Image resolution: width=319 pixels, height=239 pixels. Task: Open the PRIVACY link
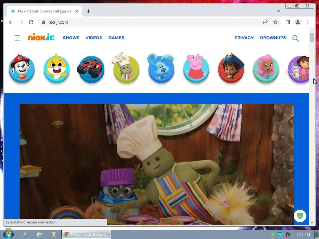pos(244,38)
